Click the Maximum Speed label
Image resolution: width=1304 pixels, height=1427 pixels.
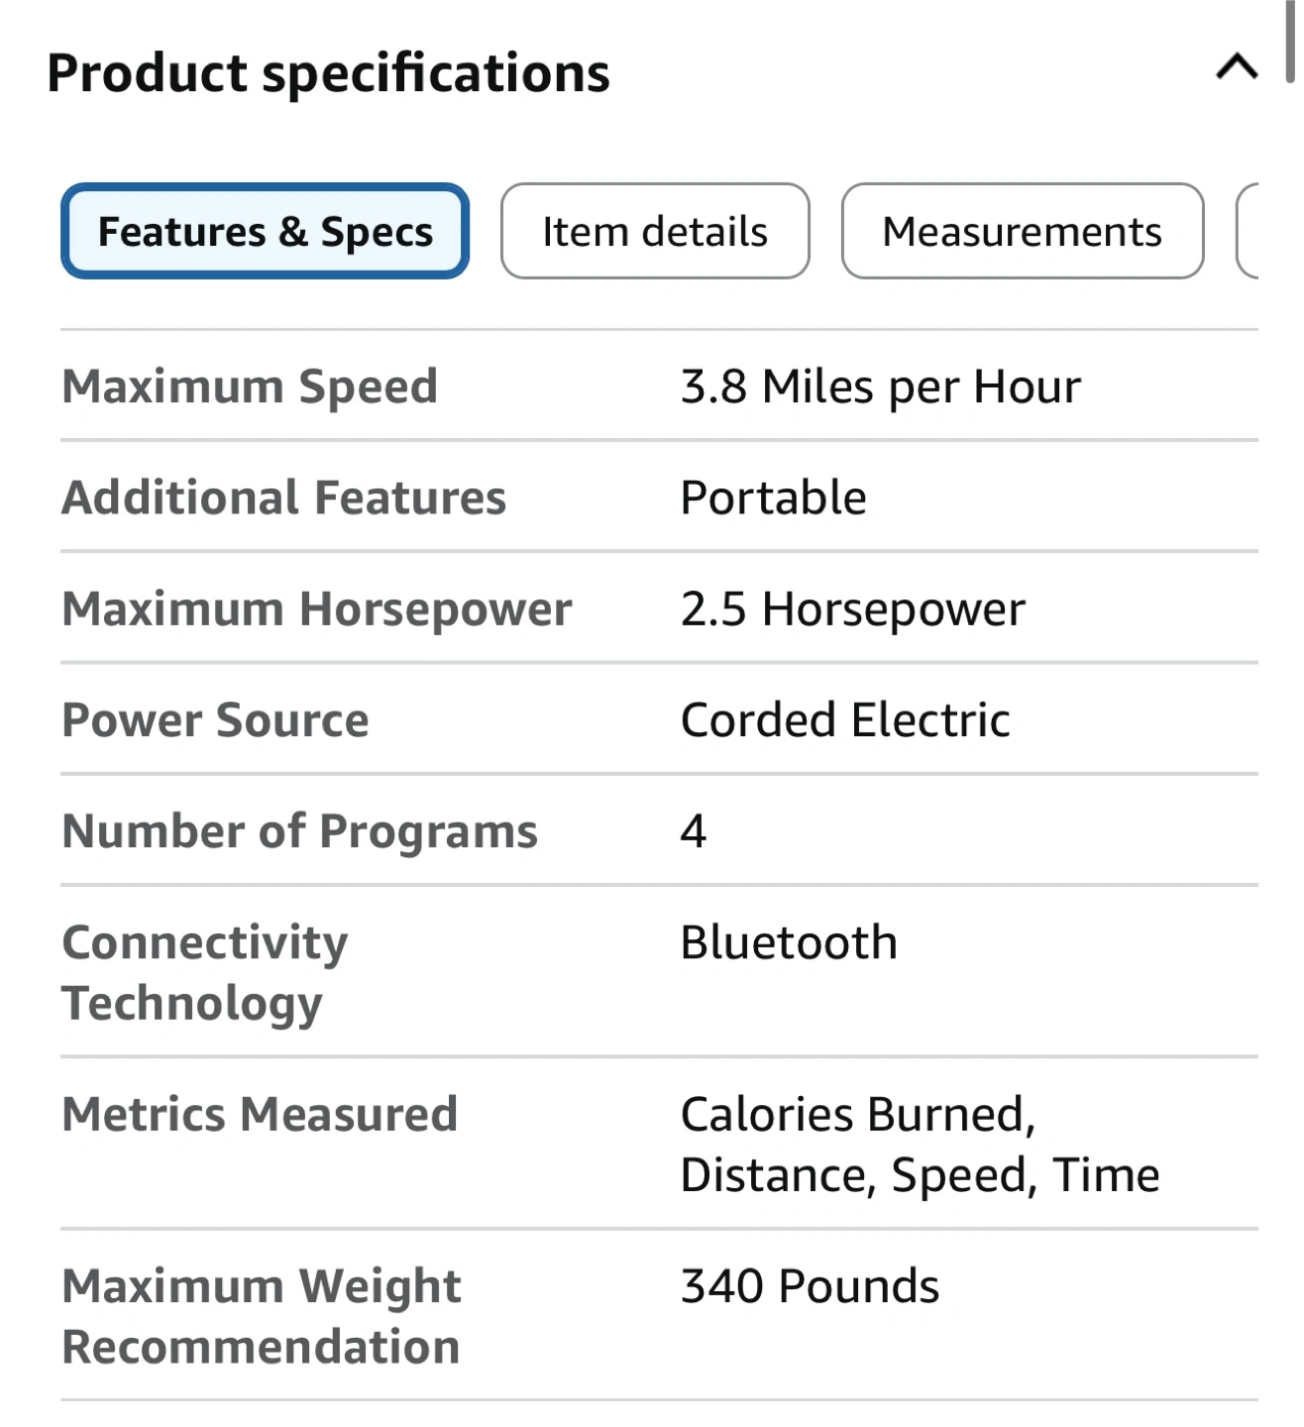250,385
